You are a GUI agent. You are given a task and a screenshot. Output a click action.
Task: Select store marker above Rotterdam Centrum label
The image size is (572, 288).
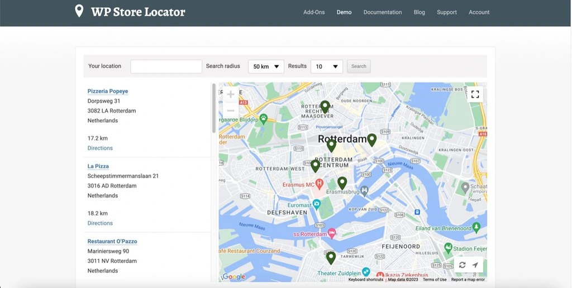[331, 146]
